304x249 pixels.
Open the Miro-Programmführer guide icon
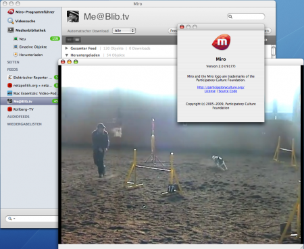click(11, 11)
